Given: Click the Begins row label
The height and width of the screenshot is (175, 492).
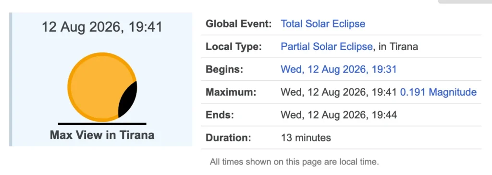Looking at the screenshot, I should pos(224,69).
